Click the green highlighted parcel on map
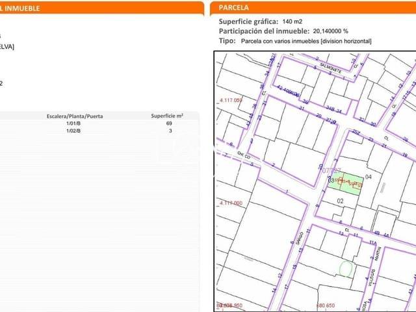Image resolution: width=416 pixels, height=312 pixels. [346, 184]
